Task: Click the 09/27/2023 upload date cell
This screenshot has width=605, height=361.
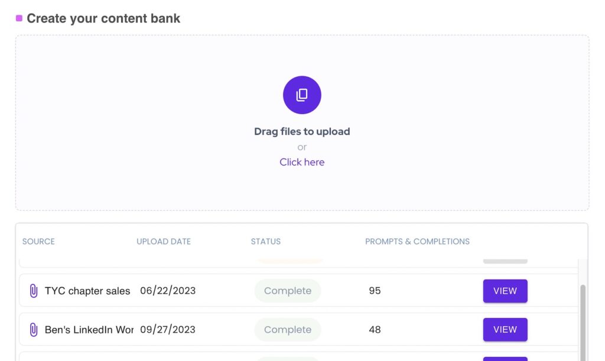Action: 168,330
